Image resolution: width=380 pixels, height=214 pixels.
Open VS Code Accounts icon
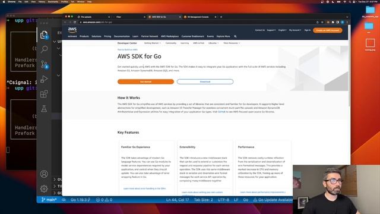coord(44,174)
